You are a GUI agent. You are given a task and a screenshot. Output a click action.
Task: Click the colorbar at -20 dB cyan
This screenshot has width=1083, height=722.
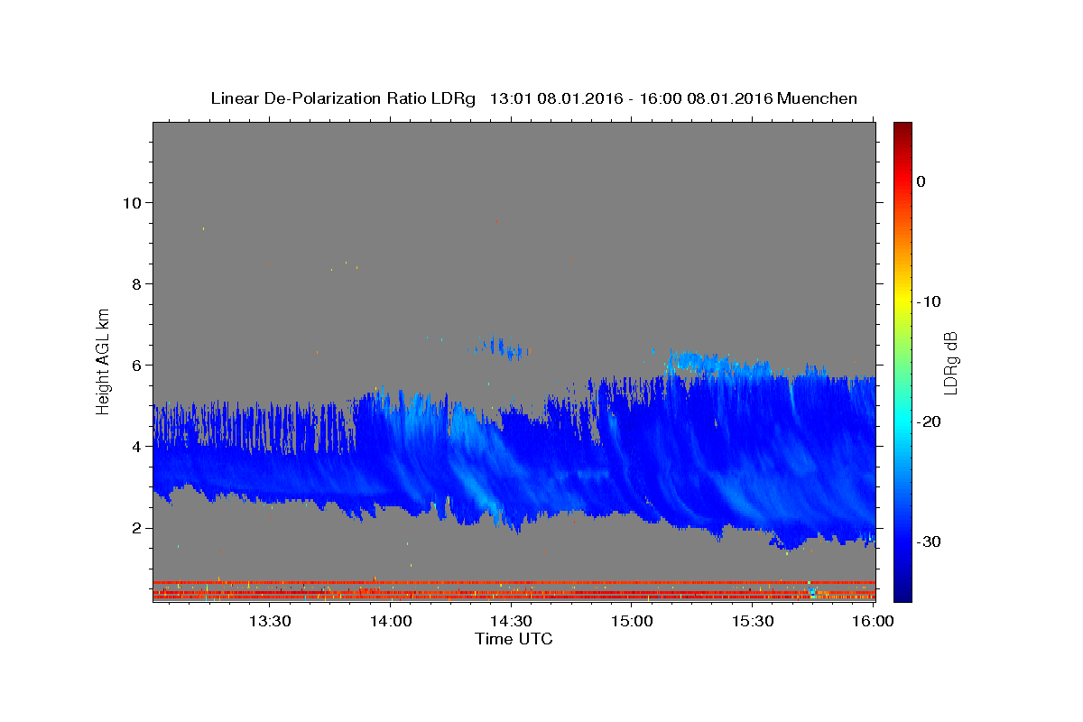pos(902,421)
